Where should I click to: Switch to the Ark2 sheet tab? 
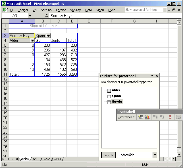pos(46,159)
